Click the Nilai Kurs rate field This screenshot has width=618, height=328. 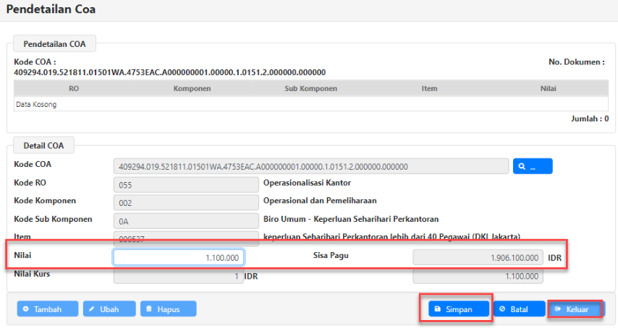[x=179, y=276]
